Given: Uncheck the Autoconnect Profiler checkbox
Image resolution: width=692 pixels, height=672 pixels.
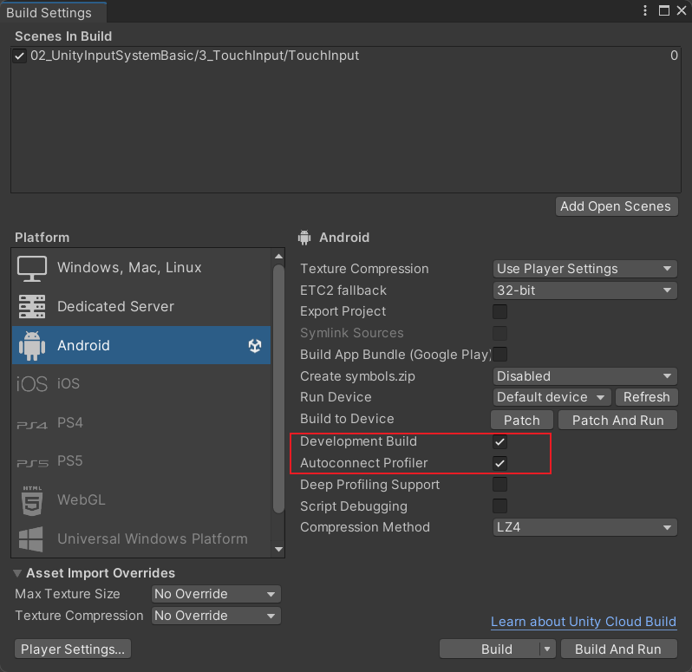Looking at the screenshot, I should tap(500, 463).
